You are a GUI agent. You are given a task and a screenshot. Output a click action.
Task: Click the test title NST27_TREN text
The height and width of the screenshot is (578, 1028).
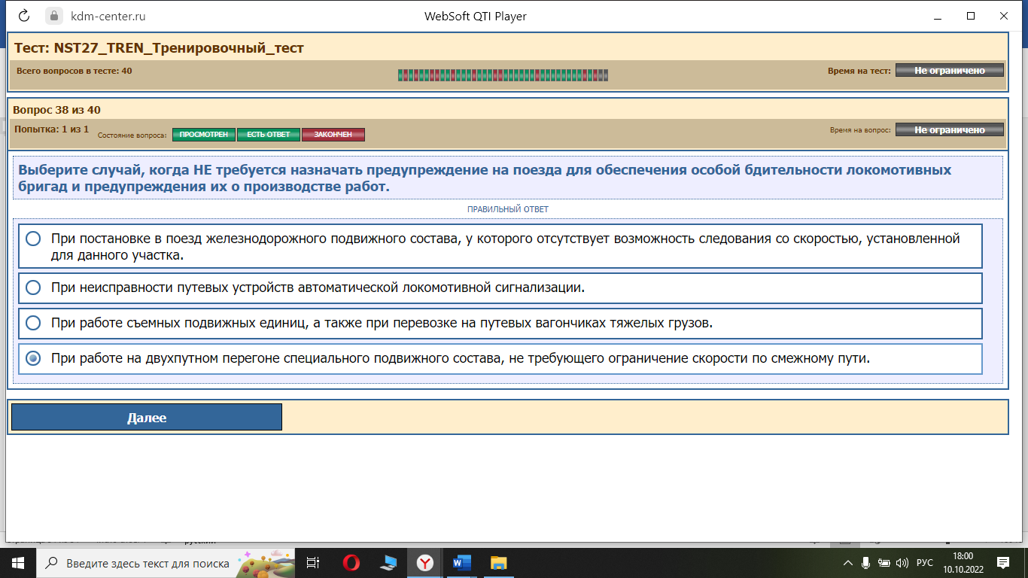tap(159, 48)
